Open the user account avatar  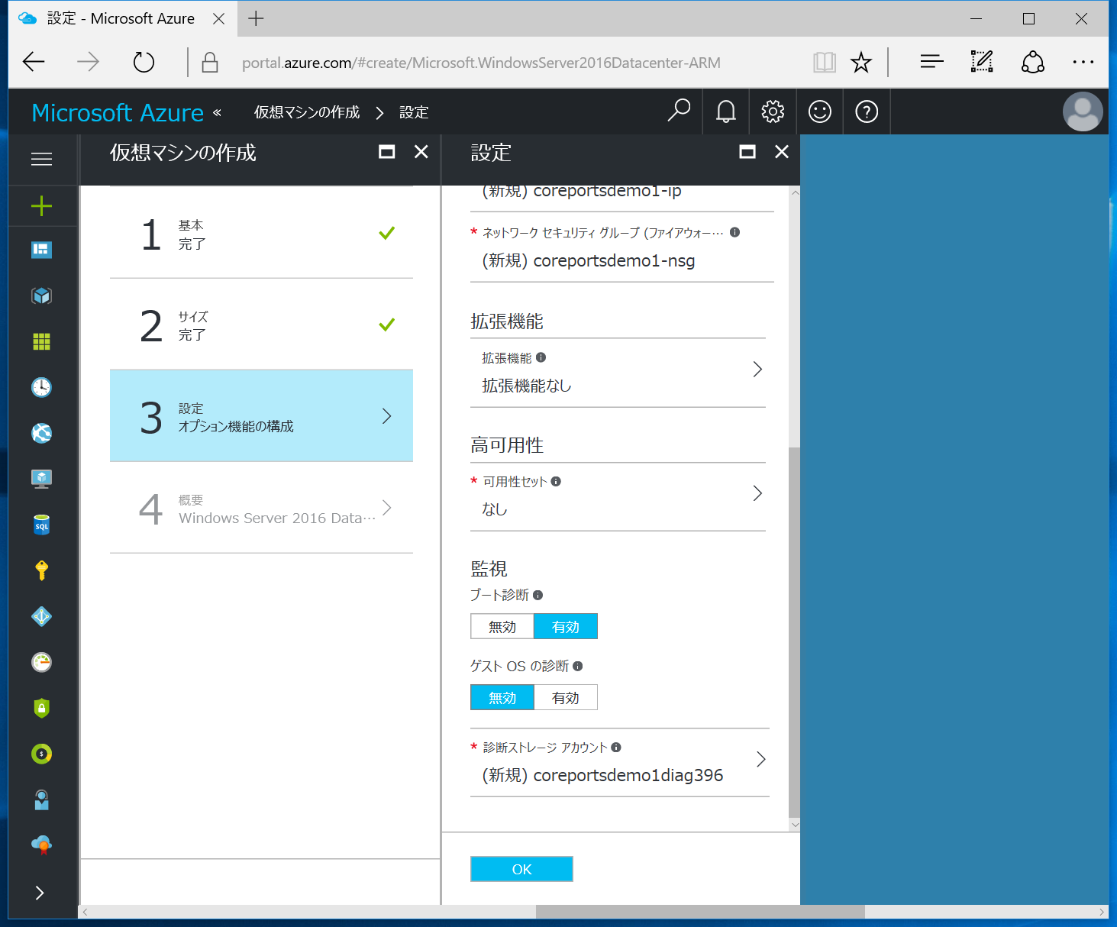pos(1083,111)
